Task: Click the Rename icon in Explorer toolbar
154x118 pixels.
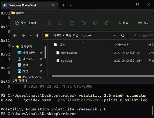Action: pyautogui.click(x=84, y=23)
